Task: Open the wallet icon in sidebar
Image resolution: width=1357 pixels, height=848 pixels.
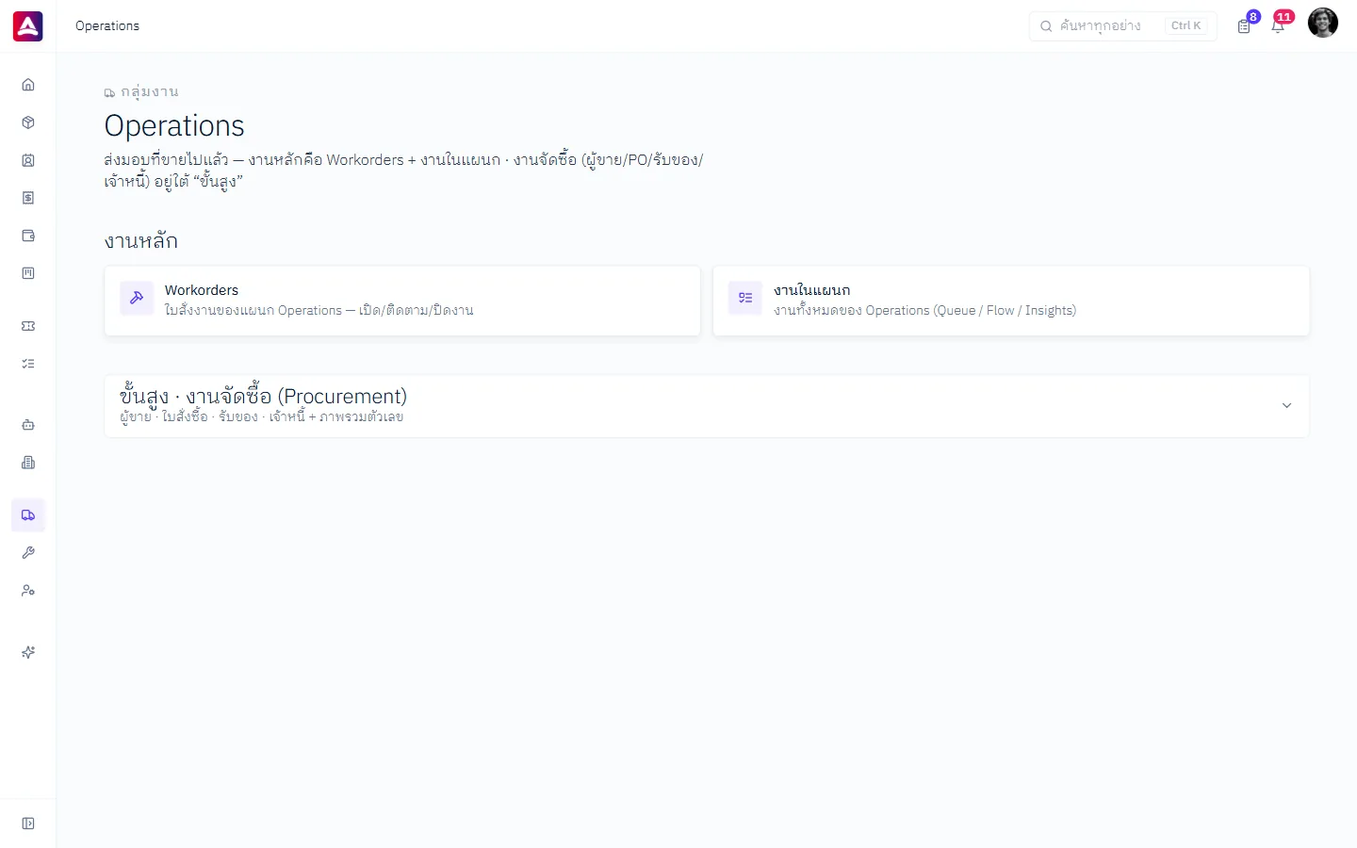Action: click(28, 236)
